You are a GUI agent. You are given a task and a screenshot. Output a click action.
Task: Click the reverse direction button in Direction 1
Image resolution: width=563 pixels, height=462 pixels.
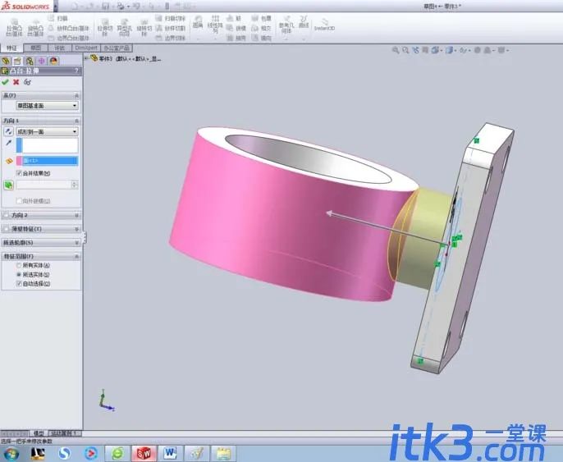(8, 131)
